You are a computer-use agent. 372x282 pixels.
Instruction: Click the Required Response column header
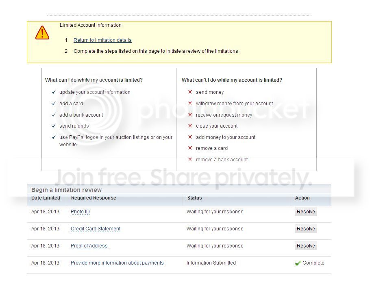(x=94, y=198)
